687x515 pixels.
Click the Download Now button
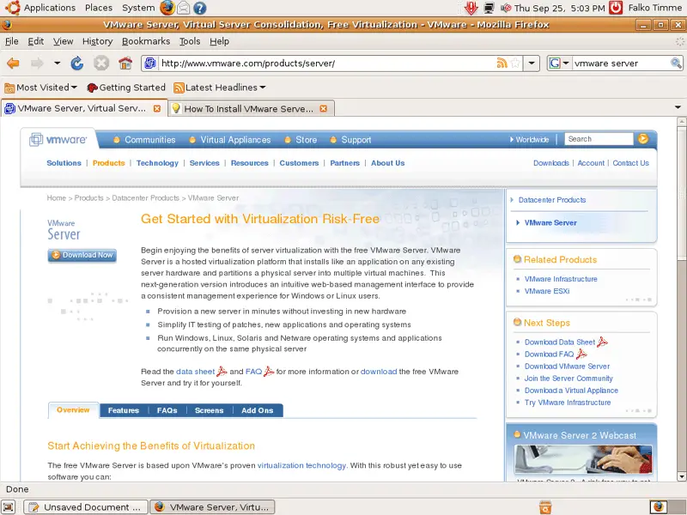(x=82, y=255)
